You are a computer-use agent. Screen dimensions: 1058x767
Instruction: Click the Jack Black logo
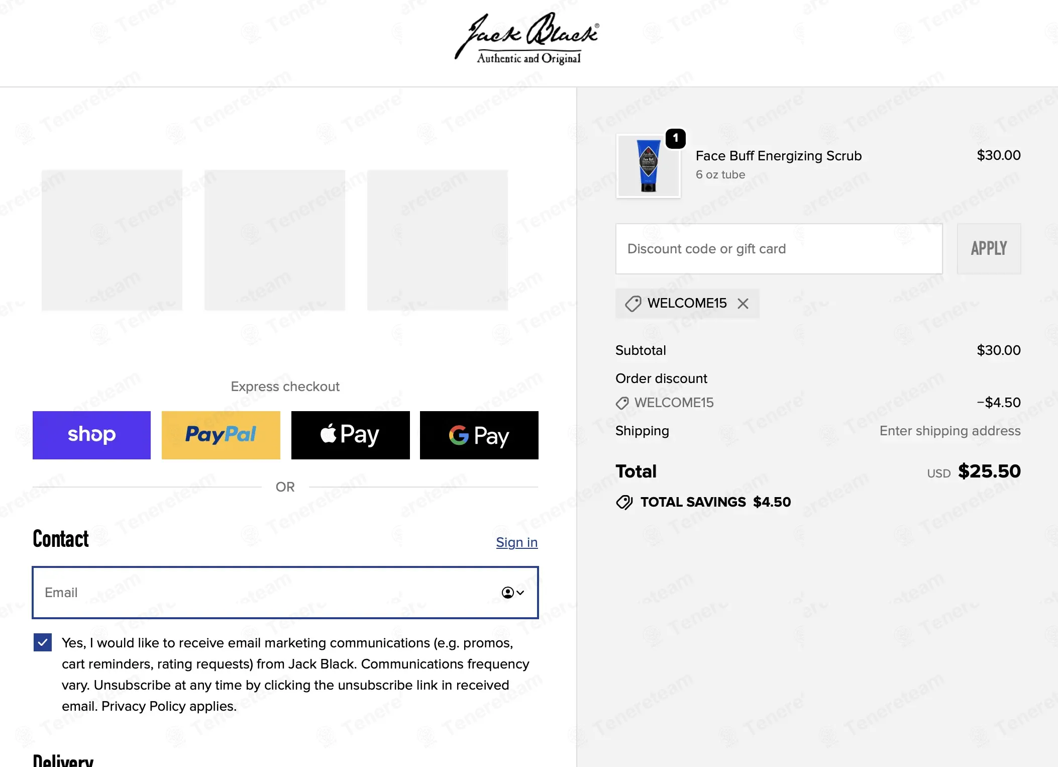point(527,39)
